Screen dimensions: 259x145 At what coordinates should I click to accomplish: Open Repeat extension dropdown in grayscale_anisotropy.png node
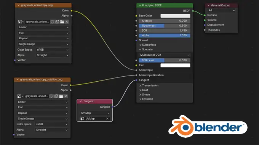pos(43,38)
